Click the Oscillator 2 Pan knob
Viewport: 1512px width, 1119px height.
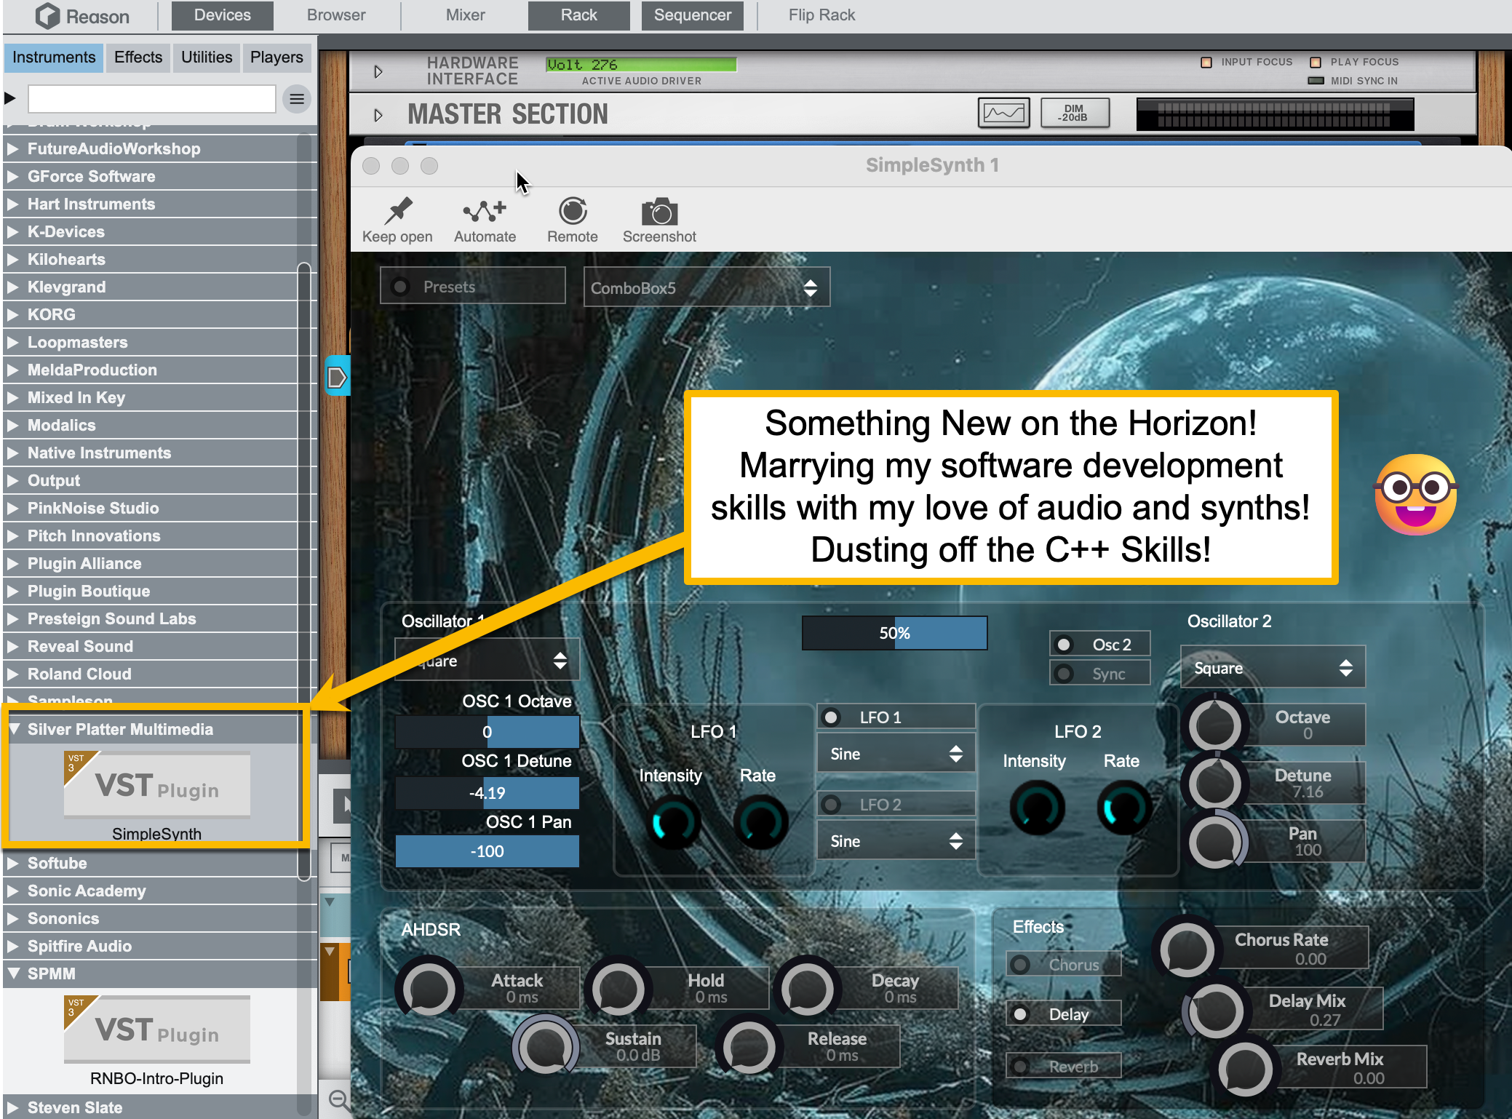(1214, 842)
